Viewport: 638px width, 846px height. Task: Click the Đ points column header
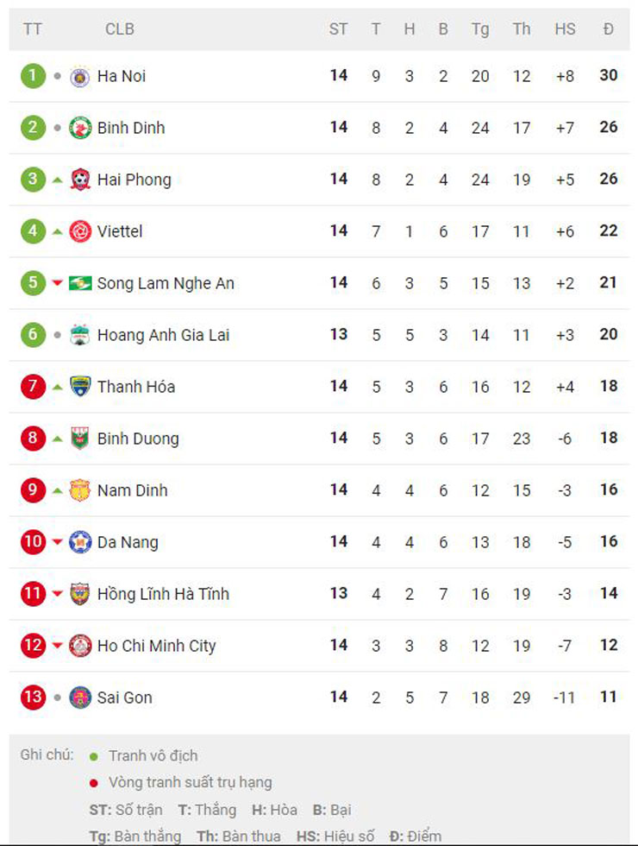pos(609,29)
